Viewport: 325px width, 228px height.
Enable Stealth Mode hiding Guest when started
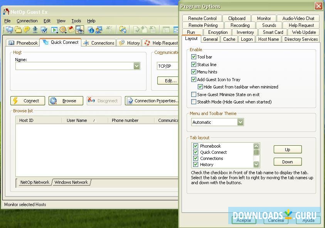(x=194, y=102)
